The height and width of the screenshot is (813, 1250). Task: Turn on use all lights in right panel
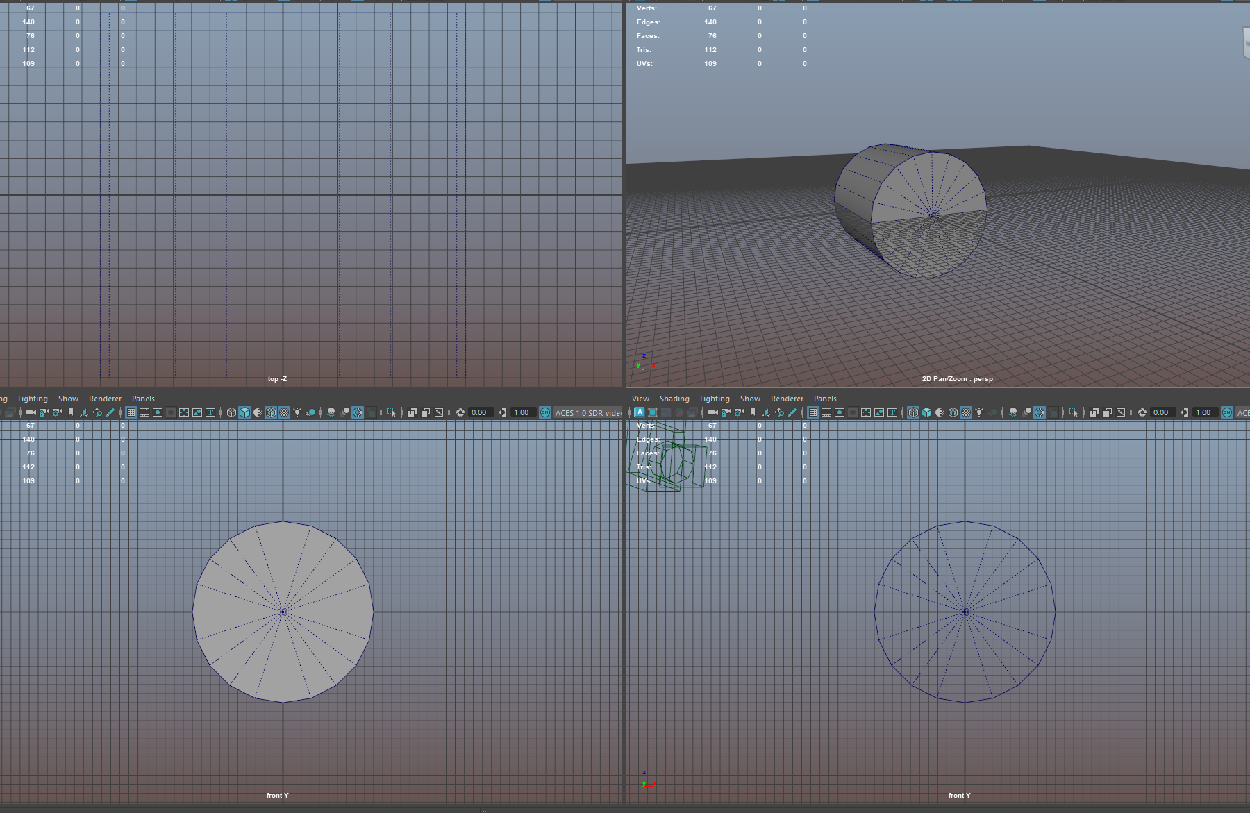979,412
